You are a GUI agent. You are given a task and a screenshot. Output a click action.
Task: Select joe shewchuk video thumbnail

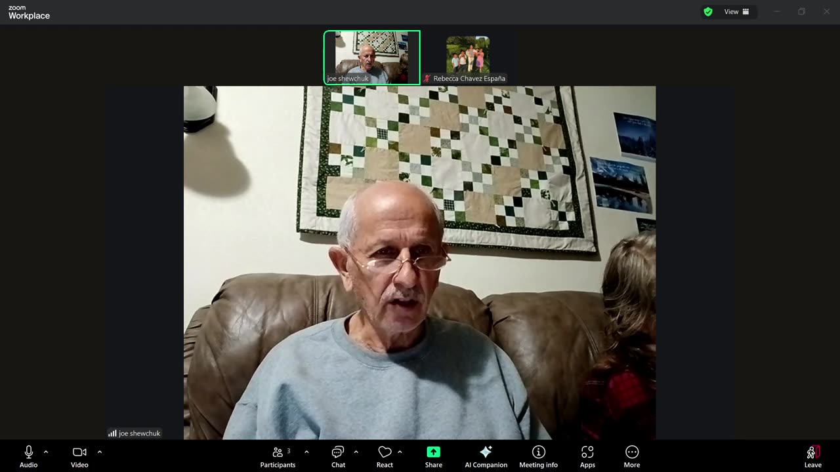pyautogui.click(x=372, y=58)
